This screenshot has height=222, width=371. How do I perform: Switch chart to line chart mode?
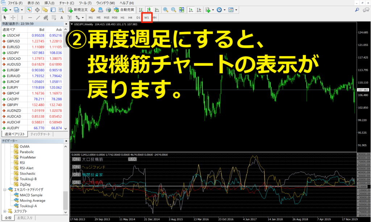tap(157, 10)
